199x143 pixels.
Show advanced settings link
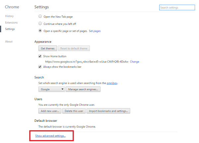[50, 136]
